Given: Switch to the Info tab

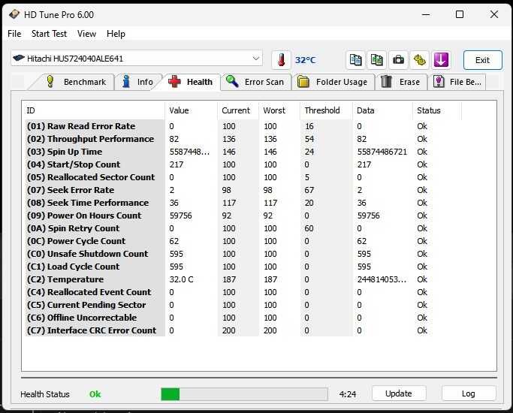Looking at the screenshot, I should pos(137,82).
